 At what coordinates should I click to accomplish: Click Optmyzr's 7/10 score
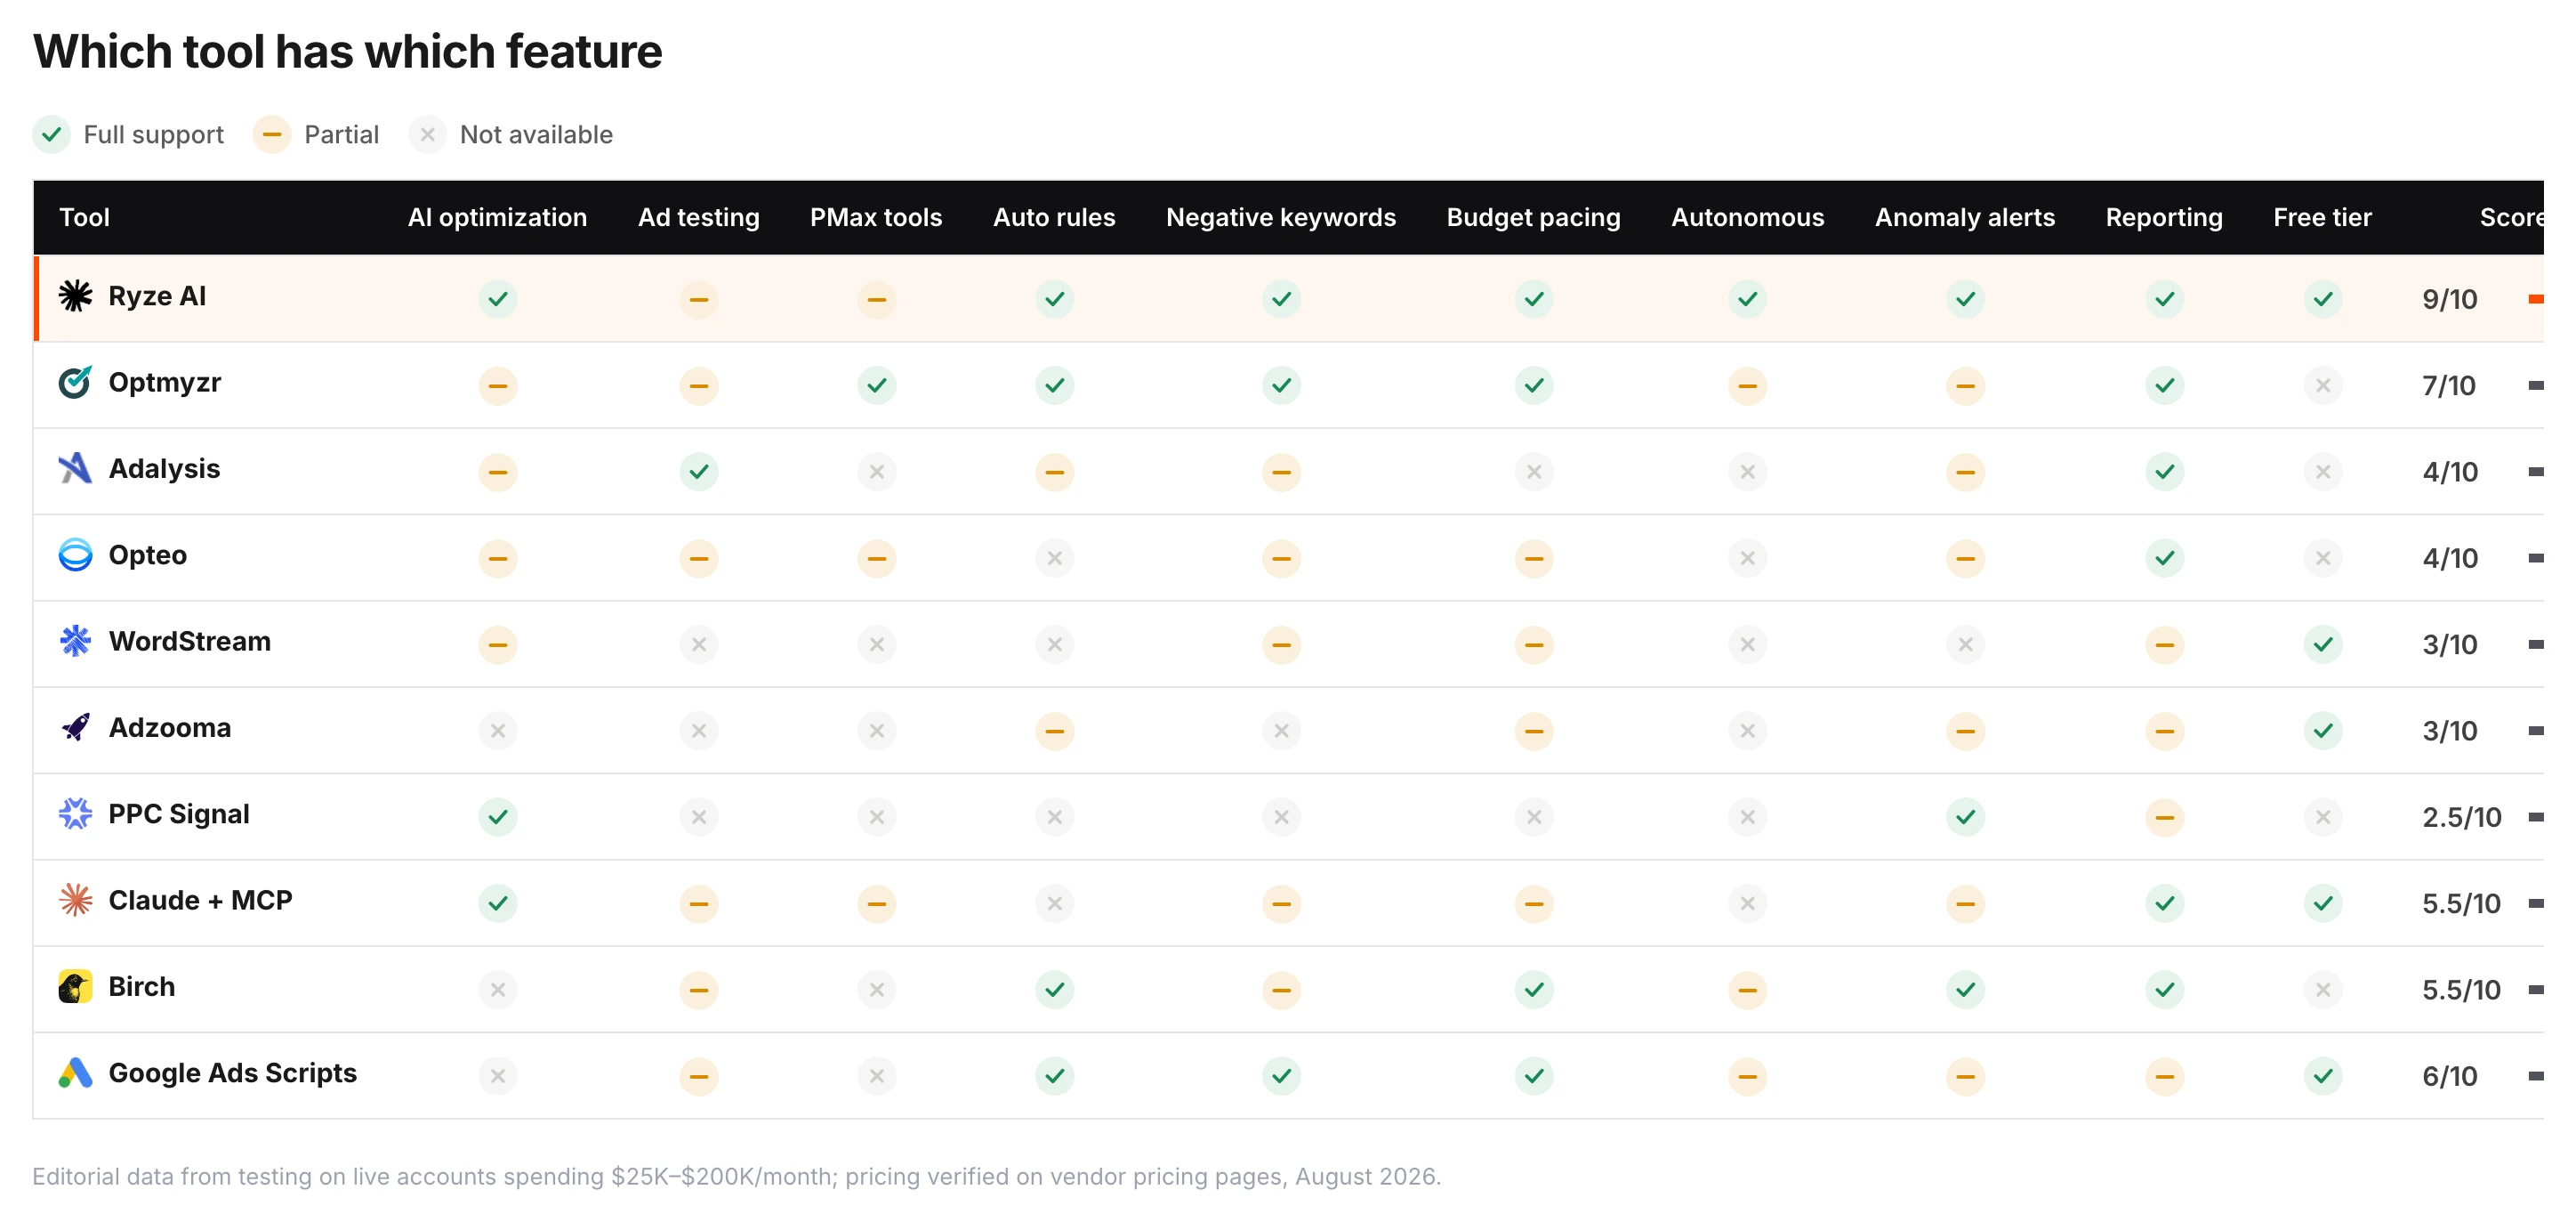click(2448, 385)
